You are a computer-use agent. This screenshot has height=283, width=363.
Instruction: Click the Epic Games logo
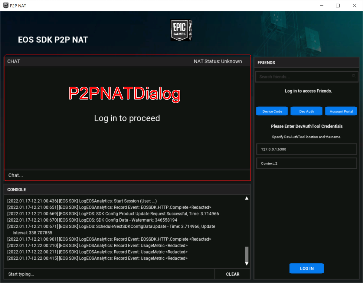181,30
